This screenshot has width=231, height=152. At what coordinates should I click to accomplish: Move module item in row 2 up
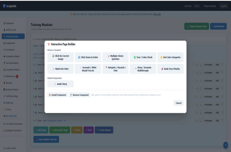(x=197, y=73)
